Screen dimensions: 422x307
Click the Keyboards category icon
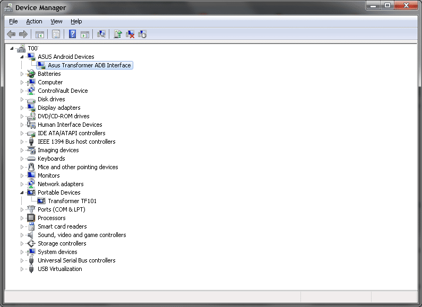pos(31,159)
